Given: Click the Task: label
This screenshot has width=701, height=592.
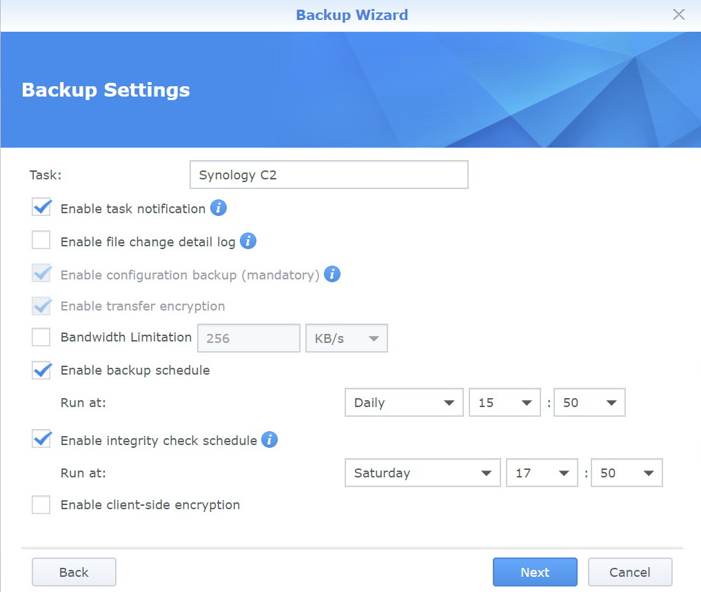Looking at the screenshot, I should tap(45, 175).
